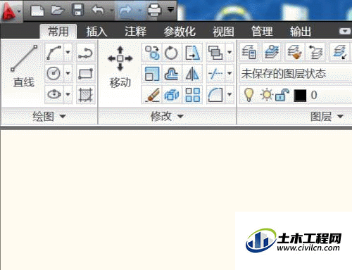
Task: Click layer name 0 in layer list
Action: click(314, 95)
